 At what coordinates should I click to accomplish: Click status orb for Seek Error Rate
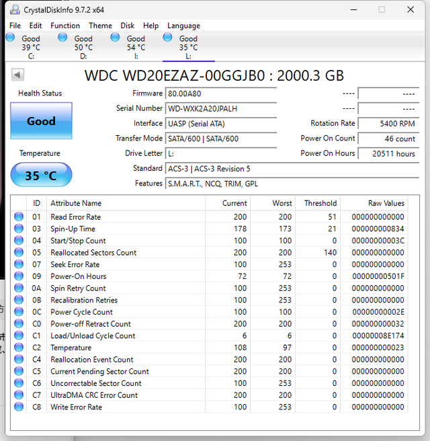point(19,264)
